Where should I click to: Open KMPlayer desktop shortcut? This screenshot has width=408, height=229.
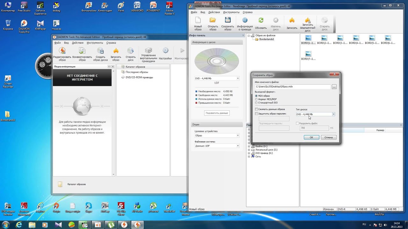pos(40,25)
